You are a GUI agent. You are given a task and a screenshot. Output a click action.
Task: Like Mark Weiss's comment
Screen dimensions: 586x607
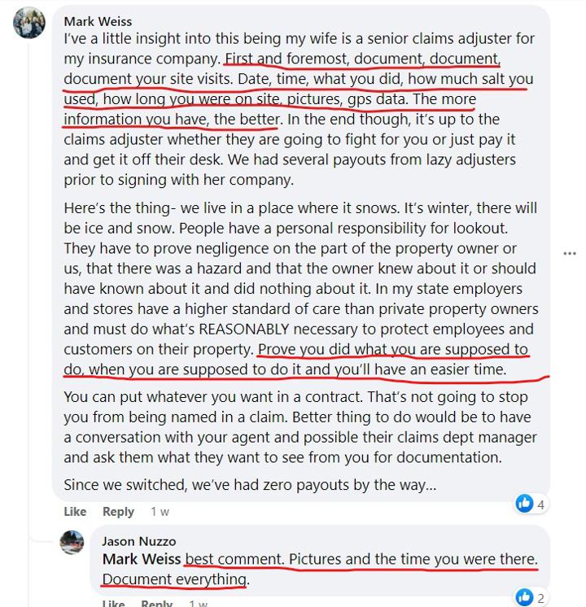[75, 511]
